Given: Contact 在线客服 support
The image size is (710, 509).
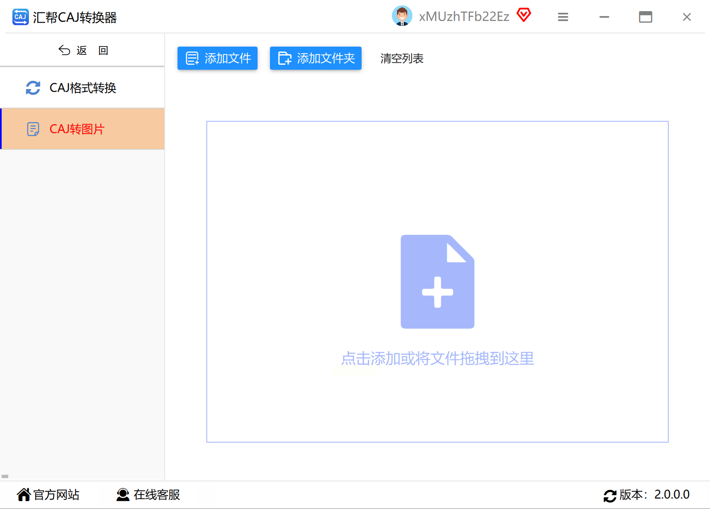Looking at the screenshot, I should click(x=148, y=495).
